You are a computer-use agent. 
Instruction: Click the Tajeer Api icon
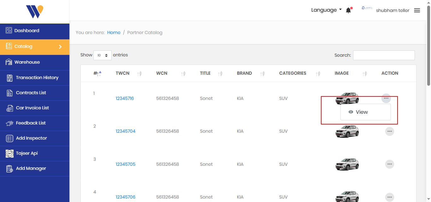point(10,153)
